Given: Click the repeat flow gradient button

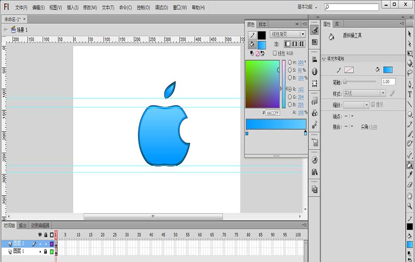Looking at the screenshot, I should pyautogui.click(x=302, y=44).
